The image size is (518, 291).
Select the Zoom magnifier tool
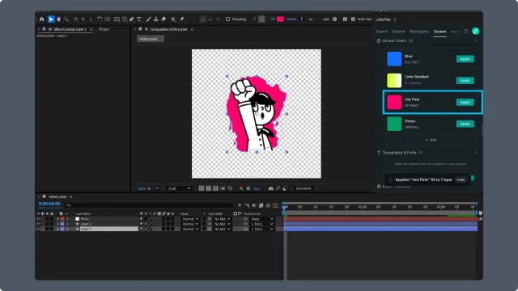coord(66,19)
